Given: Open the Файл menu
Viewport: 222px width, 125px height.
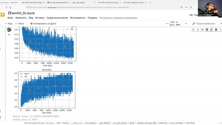Looking at the screenshot, I should tap(10, 18).
